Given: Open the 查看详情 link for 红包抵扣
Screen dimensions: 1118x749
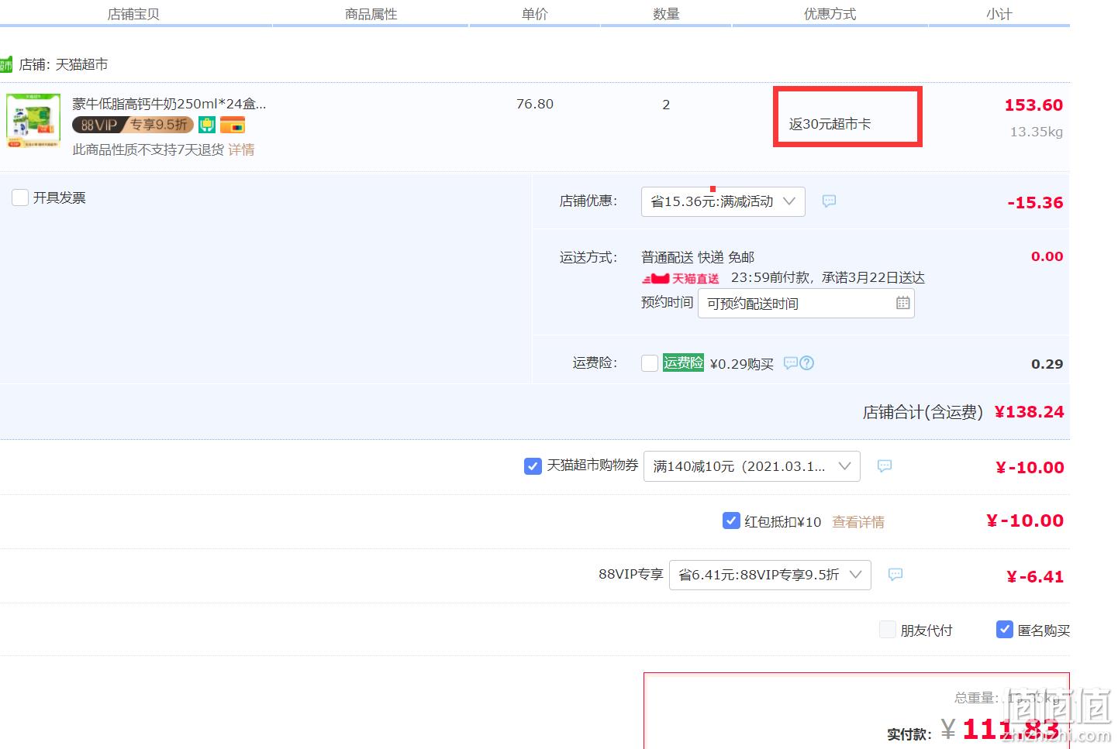Looking at the screenshot, I should 858,522.
